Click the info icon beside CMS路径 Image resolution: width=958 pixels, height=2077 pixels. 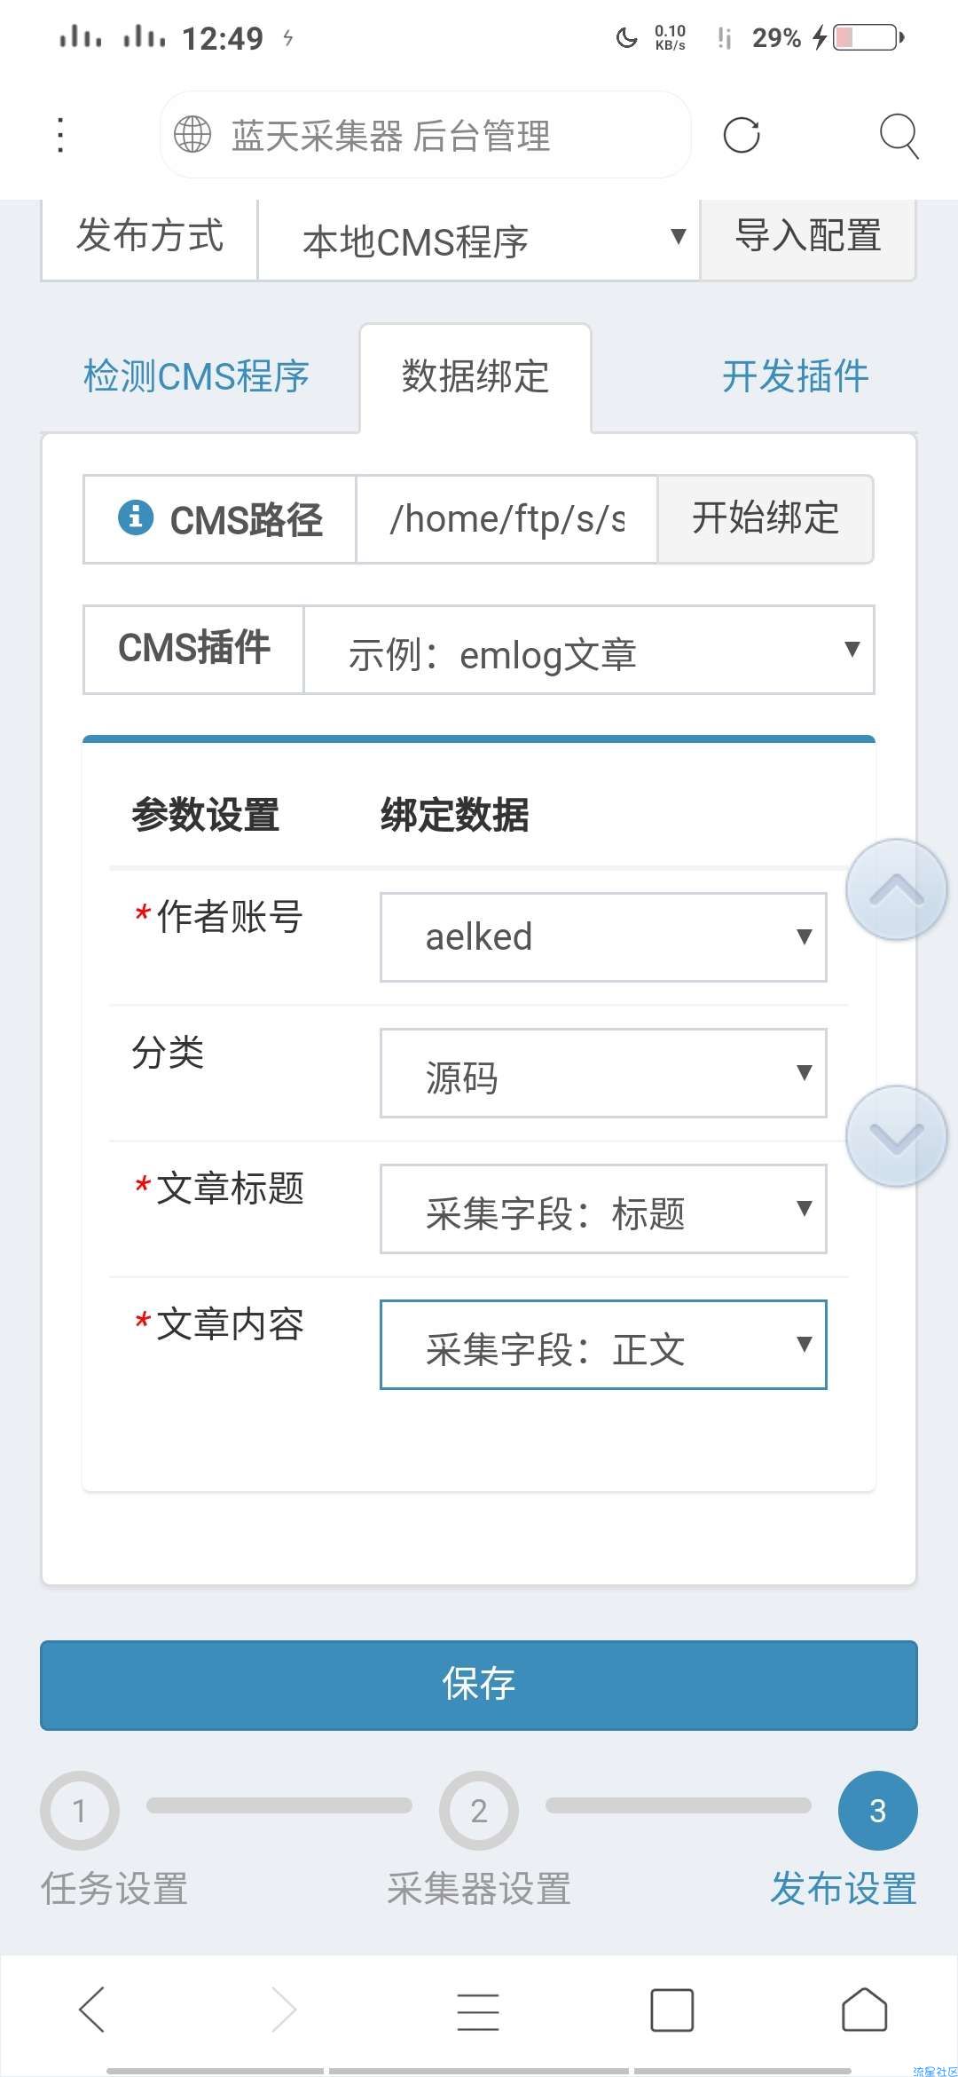[x=136, y=517]
